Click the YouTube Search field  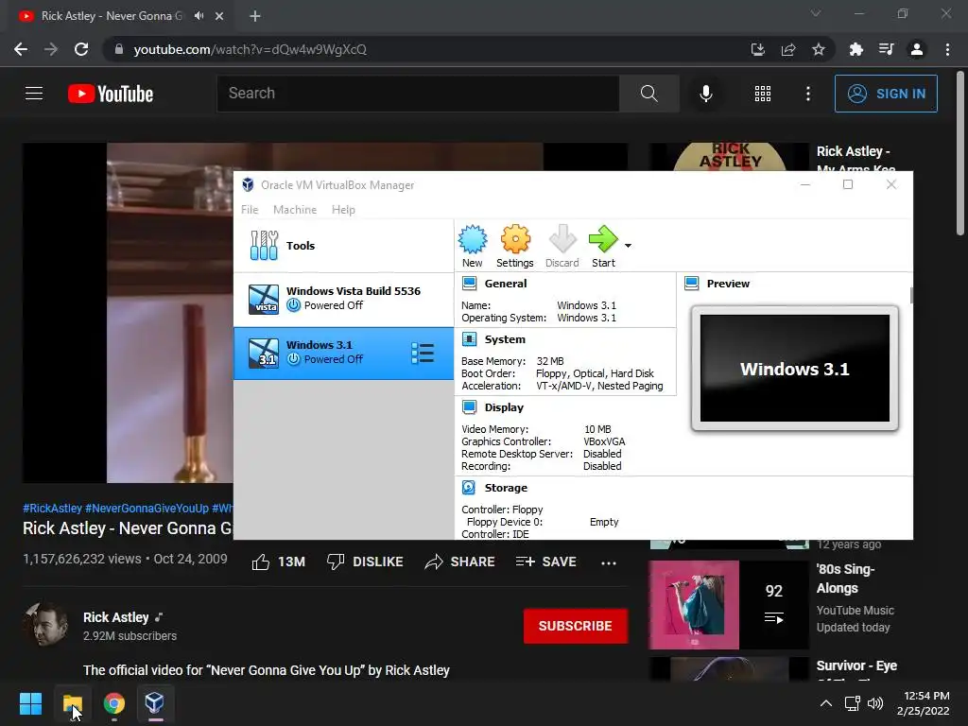tap(418, 94)
